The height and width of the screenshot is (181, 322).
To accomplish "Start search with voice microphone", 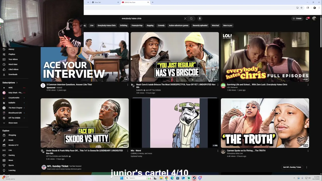I will click(200, 19).
